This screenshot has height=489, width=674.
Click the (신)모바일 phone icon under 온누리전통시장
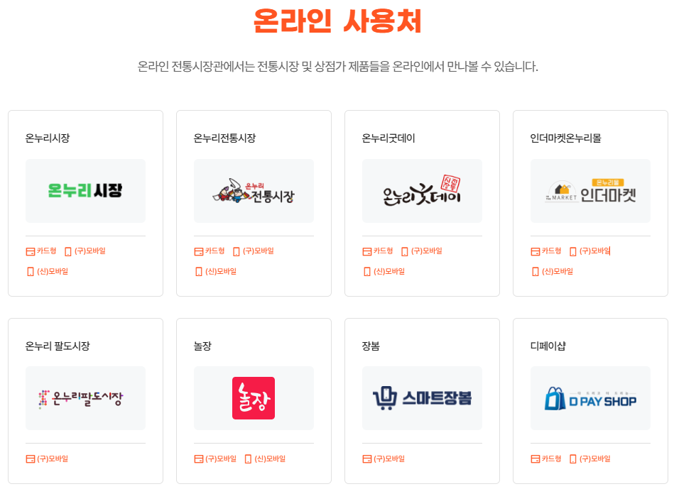pos(199,272)
